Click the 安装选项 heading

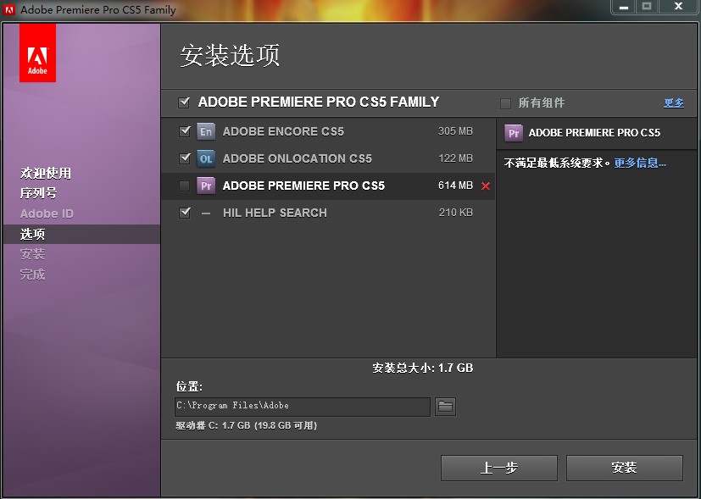230,56
